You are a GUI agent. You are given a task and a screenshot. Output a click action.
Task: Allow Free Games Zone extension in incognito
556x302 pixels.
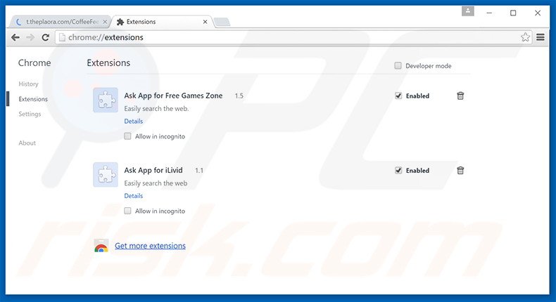tap(128, 136)
